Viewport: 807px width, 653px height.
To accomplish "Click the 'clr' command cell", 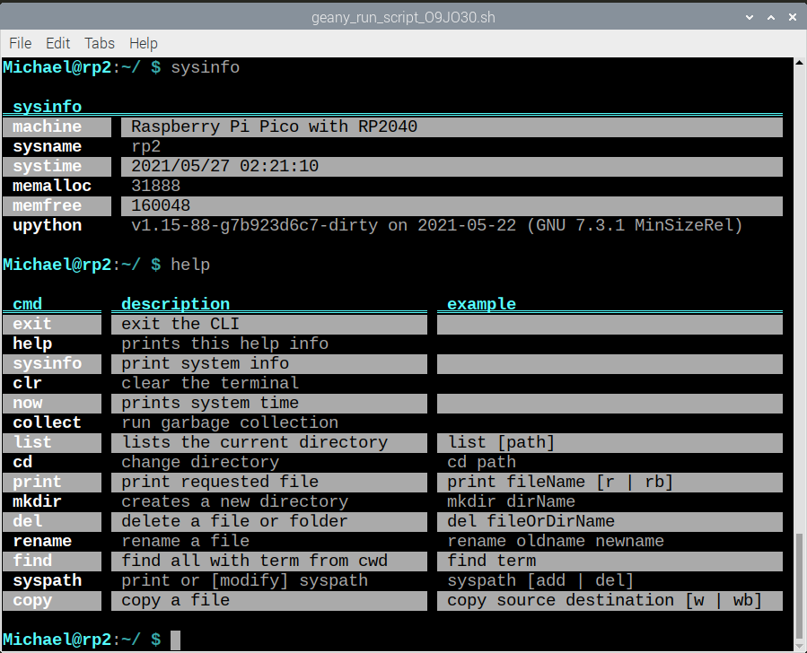I will tap(27, 383).
